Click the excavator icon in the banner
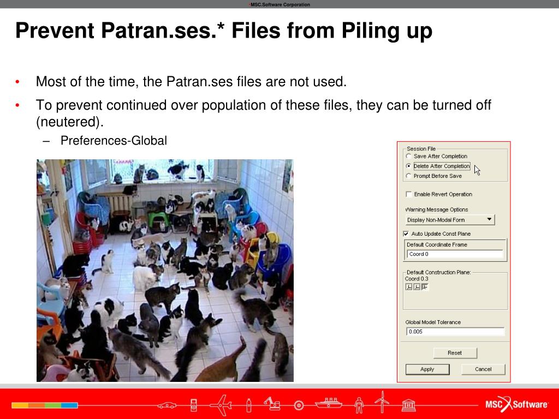This screenshot has width=559, height=419. [272, 404]
